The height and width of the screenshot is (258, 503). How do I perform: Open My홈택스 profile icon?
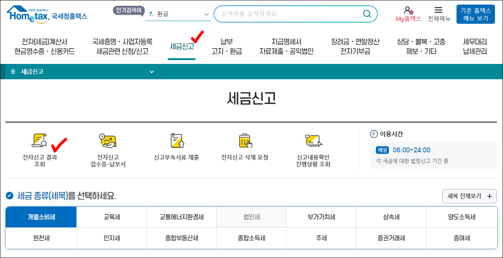(408, 10)
